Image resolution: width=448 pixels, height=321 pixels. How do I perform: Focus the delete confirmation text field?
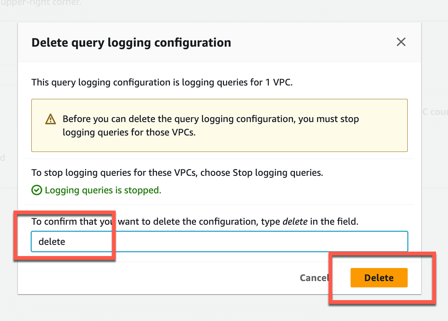click(220, 241)
